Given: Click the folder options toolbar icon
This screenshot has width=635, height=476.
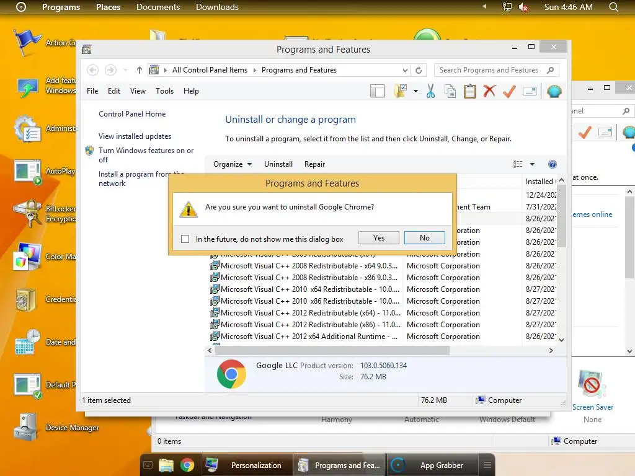Looking at the screenshot, I should coord(400,91).
